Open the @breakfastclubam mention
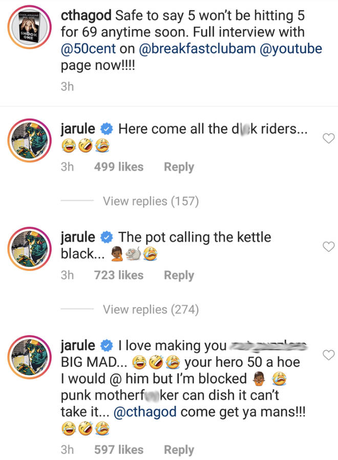This screenshot has width=338, height=460. tap(197, 49)
